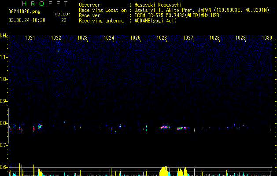Click time marker 1028

click(214, 38)
